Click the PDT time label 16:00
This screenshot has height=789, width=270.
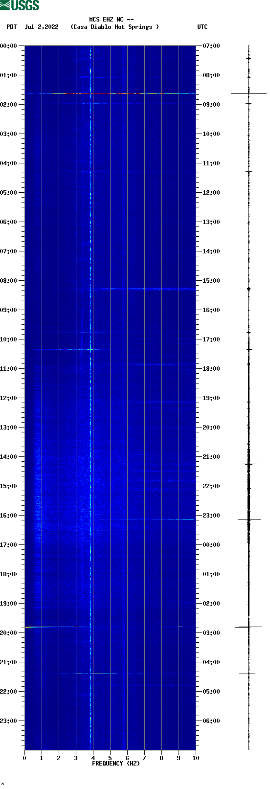tap(9, 516)
